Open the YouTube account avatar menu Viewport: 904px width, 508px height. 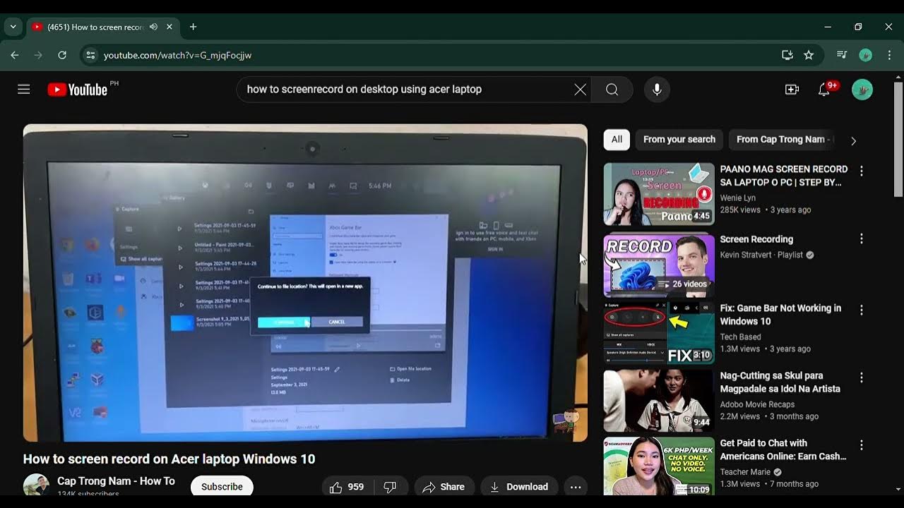[x=862, y=90]
